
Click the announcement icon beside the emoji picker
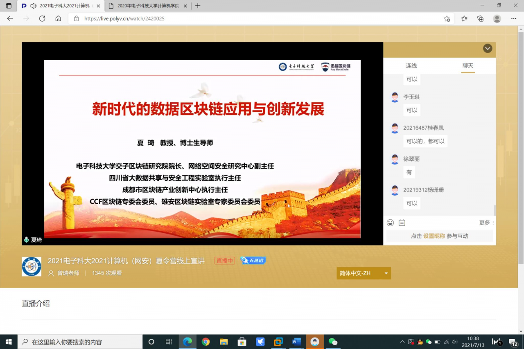point(402,223)
